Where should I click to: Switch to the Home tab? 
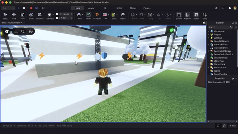(77, 8)
